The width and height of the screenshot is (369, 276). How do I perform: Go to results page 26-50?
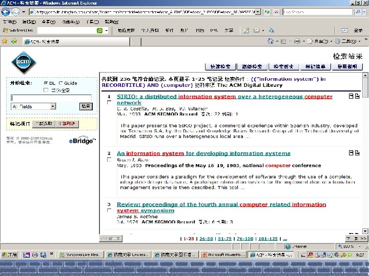click(206, 239)
